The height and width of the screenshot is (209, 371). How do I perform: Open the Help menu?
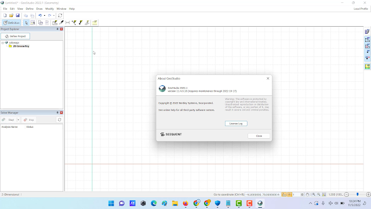coord(72,9)
